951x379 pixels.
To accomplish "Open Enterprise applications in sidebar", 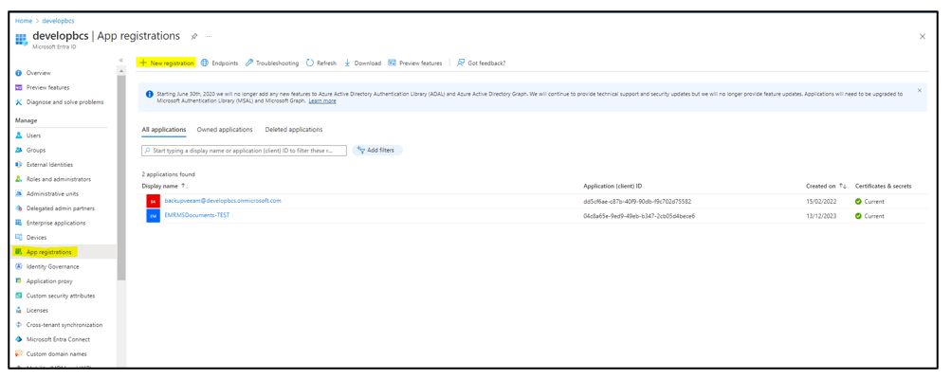I will pos(56,223).
